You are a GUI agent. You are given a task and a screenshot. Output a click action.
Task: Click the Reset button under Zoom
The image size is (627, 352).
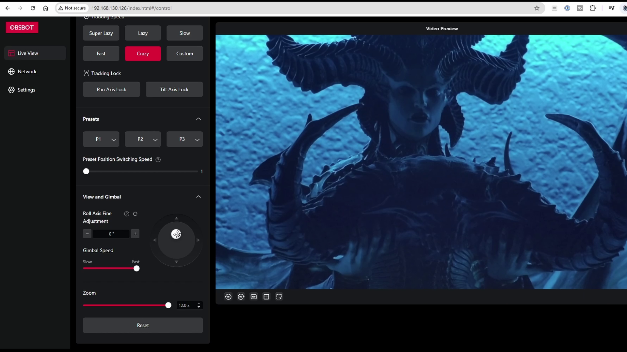point(143,325)
